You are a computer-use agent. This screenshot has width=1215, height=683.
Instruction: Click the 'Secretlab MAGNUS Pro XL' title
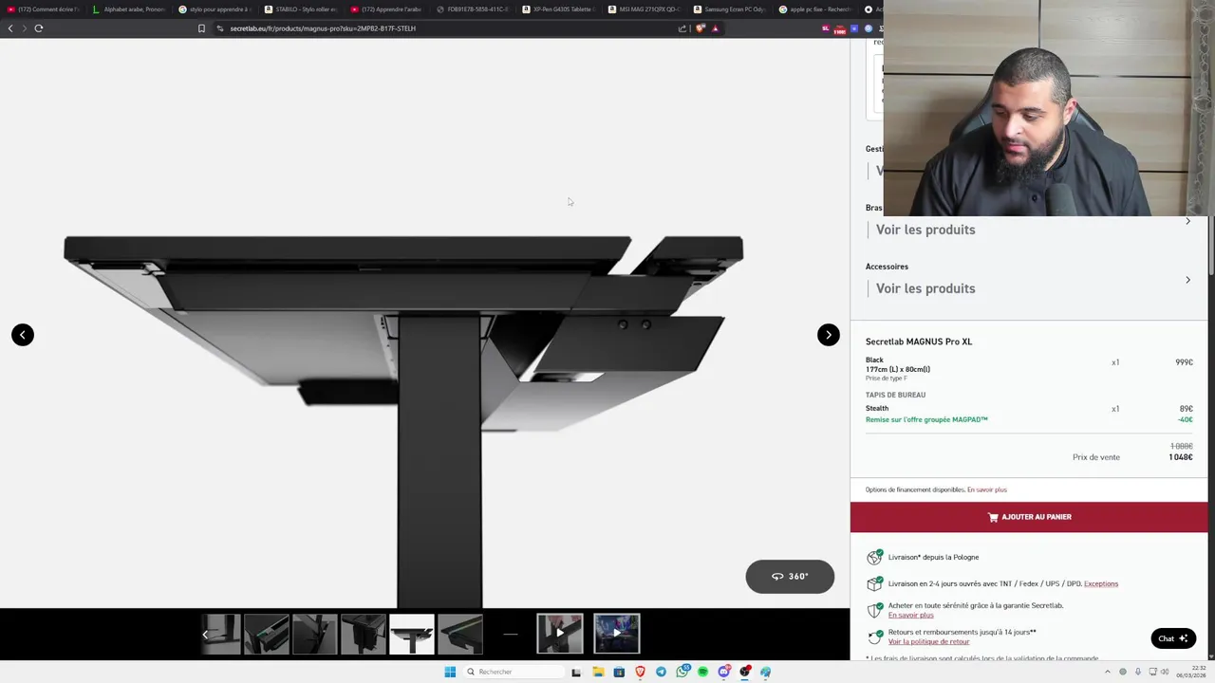pyautogui.click(x=919, y=341)
